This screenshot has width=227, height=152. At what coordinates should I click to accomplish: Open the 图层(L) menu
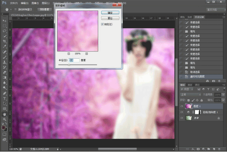click(x=46, y=3)
